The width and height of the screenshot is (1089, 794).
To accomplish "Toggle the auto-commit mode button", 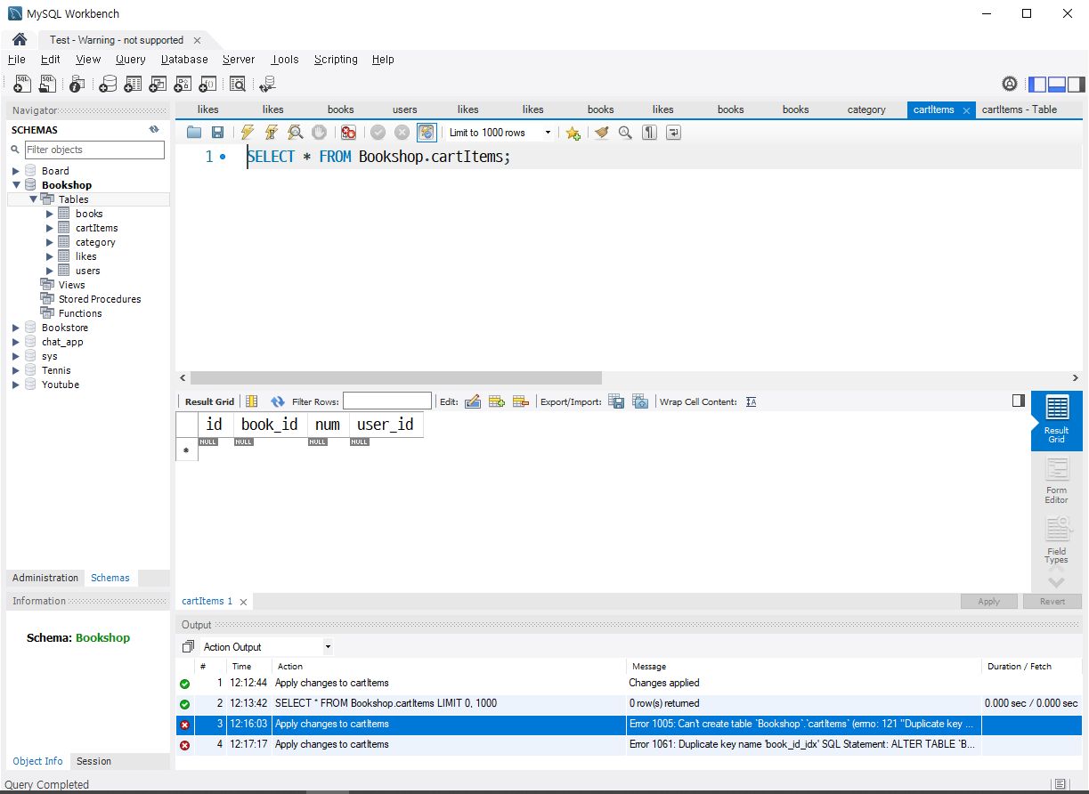I will pyautogui.click(x=427, y=132).
